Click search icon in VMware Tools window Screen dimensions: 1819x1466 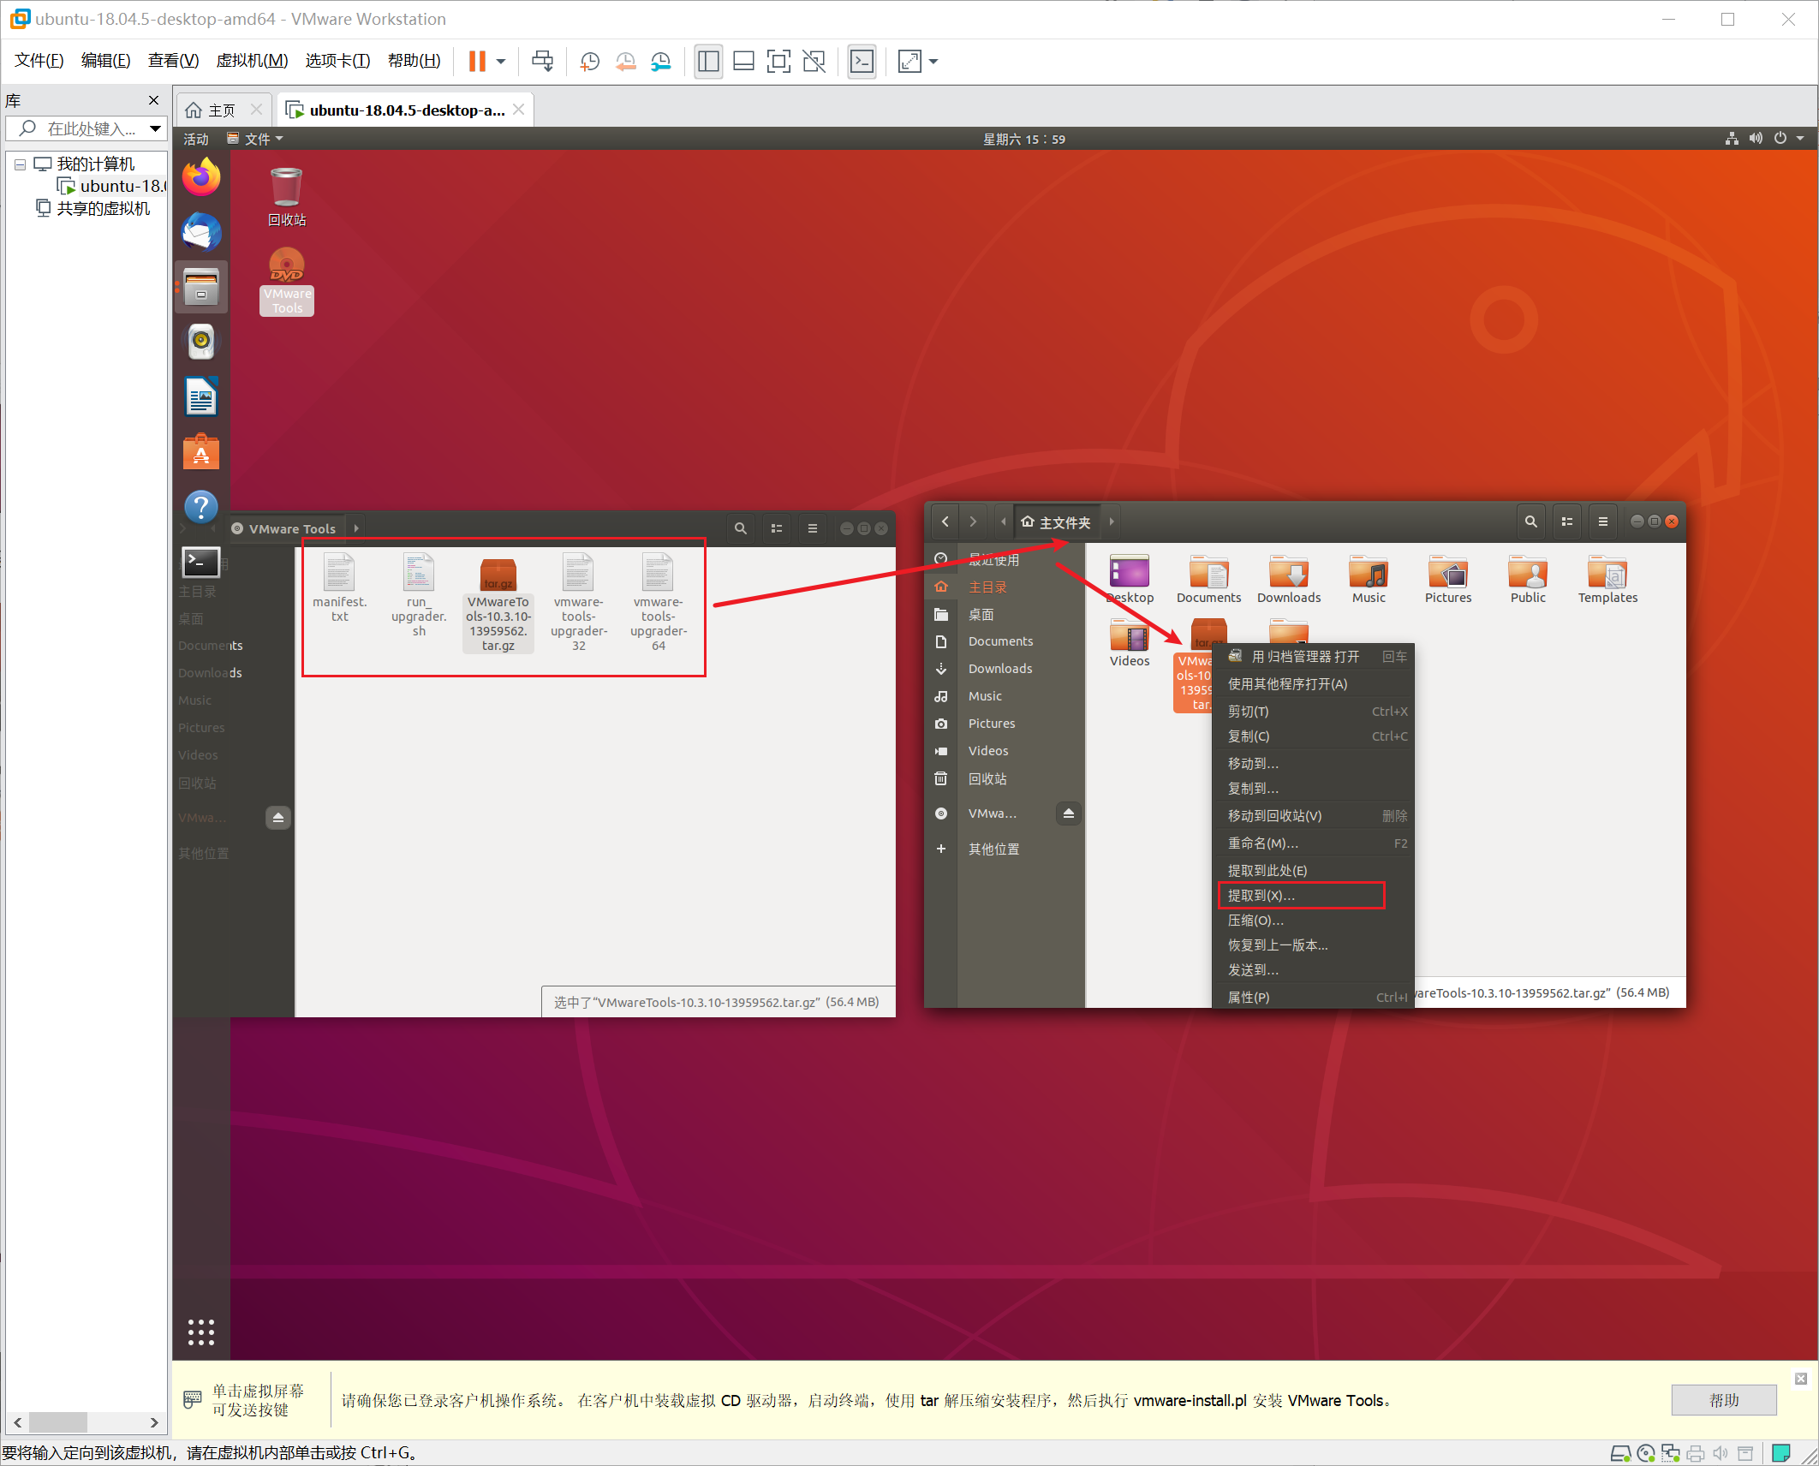click(741, 528)
